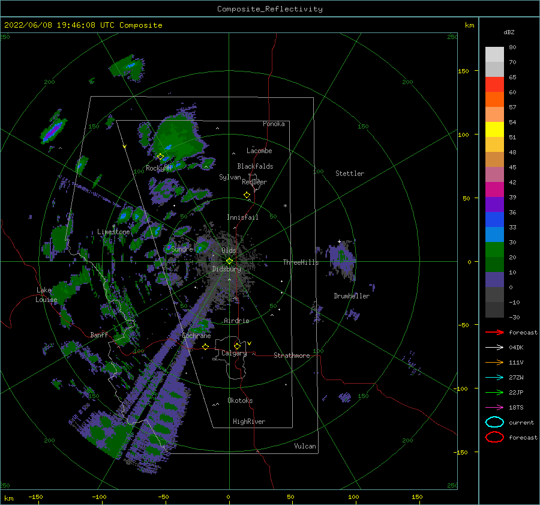Pick the light gray swatch beside 80 dBZ
Viewport: 540px width, 505px height.
[x=494, y=54]
